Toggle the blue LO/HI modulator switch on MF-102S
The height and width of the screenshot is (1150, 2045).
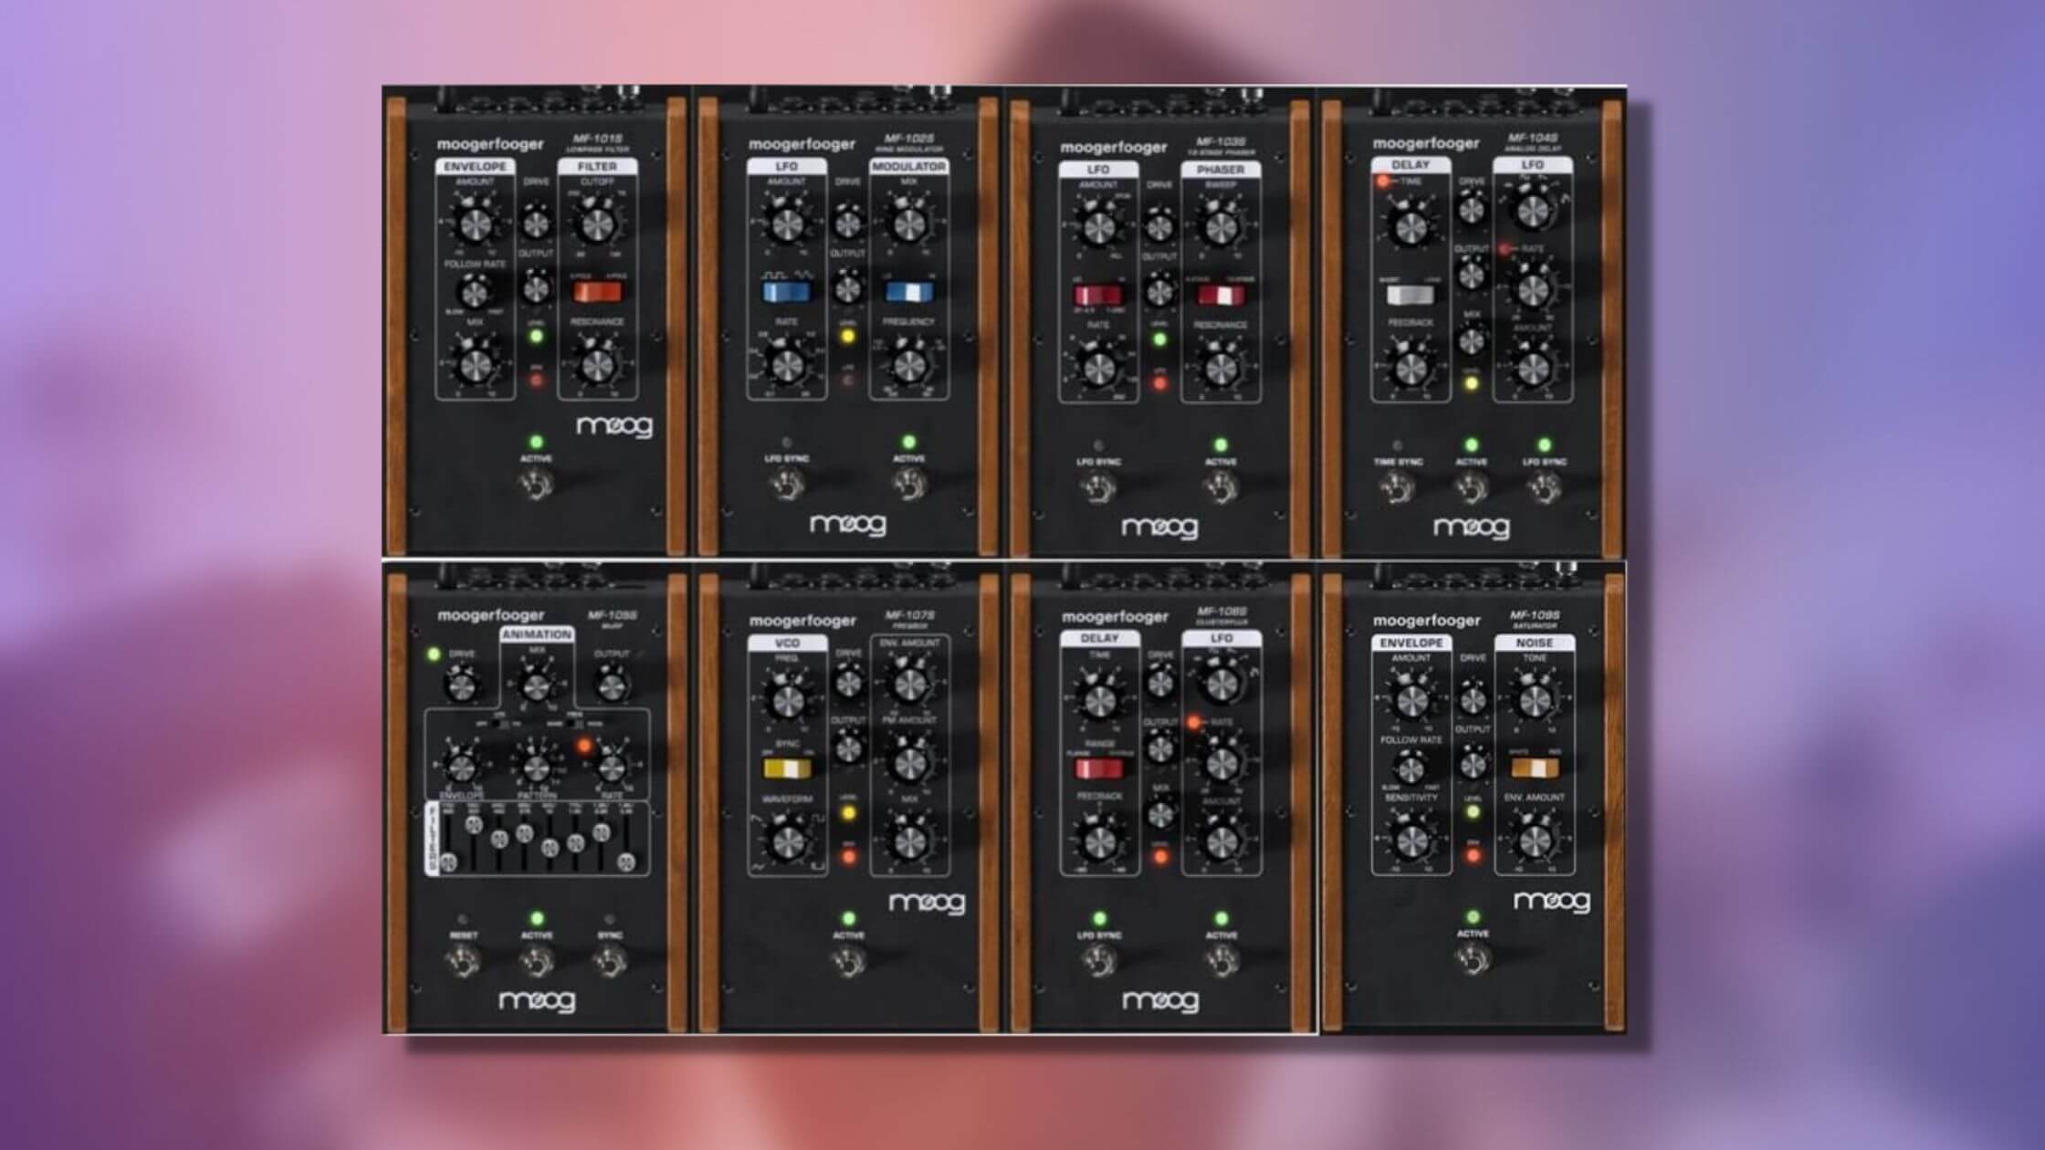[x=909, y=292]
